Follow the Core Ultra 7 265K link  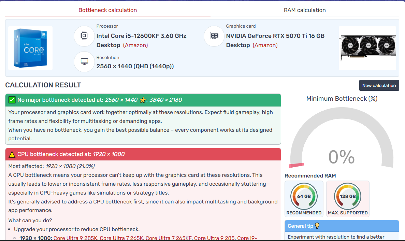point(121,238)
